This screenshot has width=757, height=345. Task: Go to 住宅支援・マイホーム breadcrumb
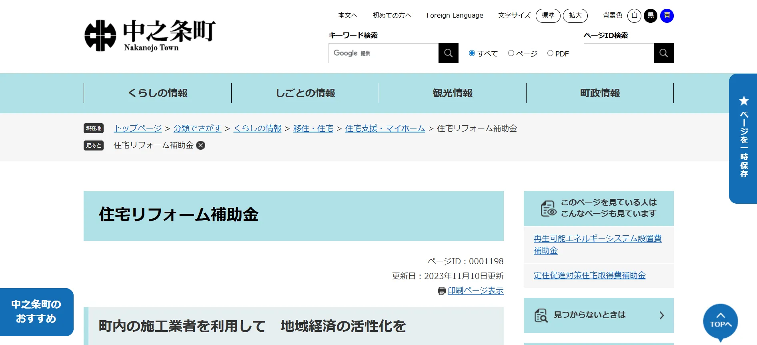pos(385,128)
